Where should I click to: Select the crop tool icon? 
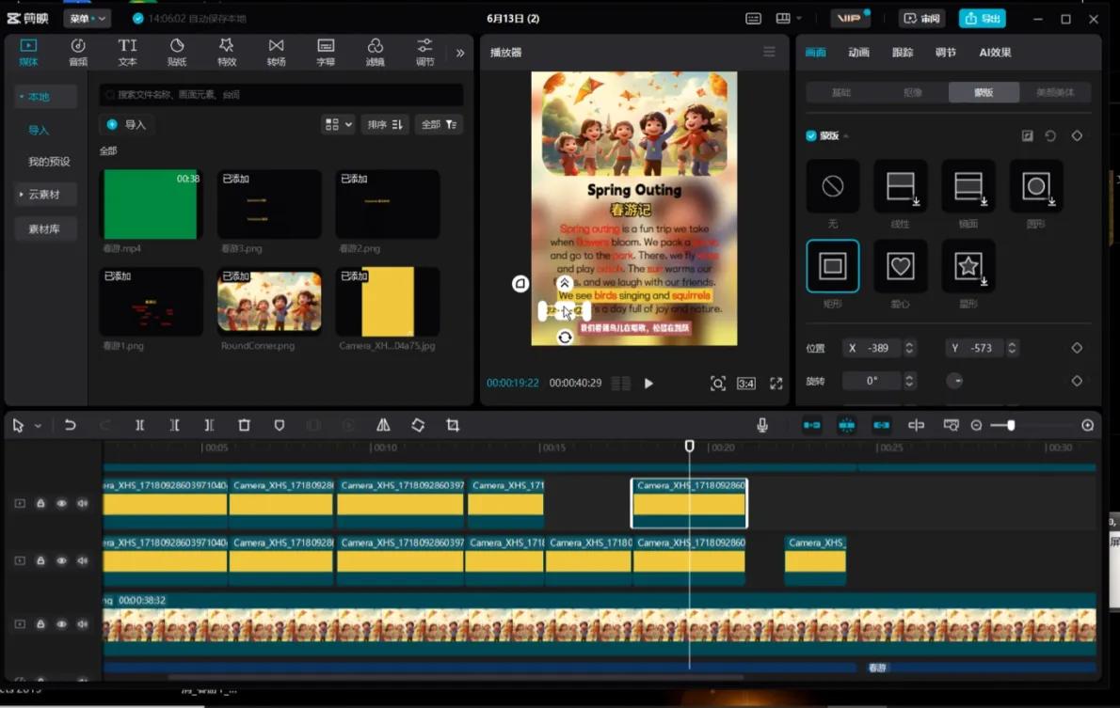[453, 425]
